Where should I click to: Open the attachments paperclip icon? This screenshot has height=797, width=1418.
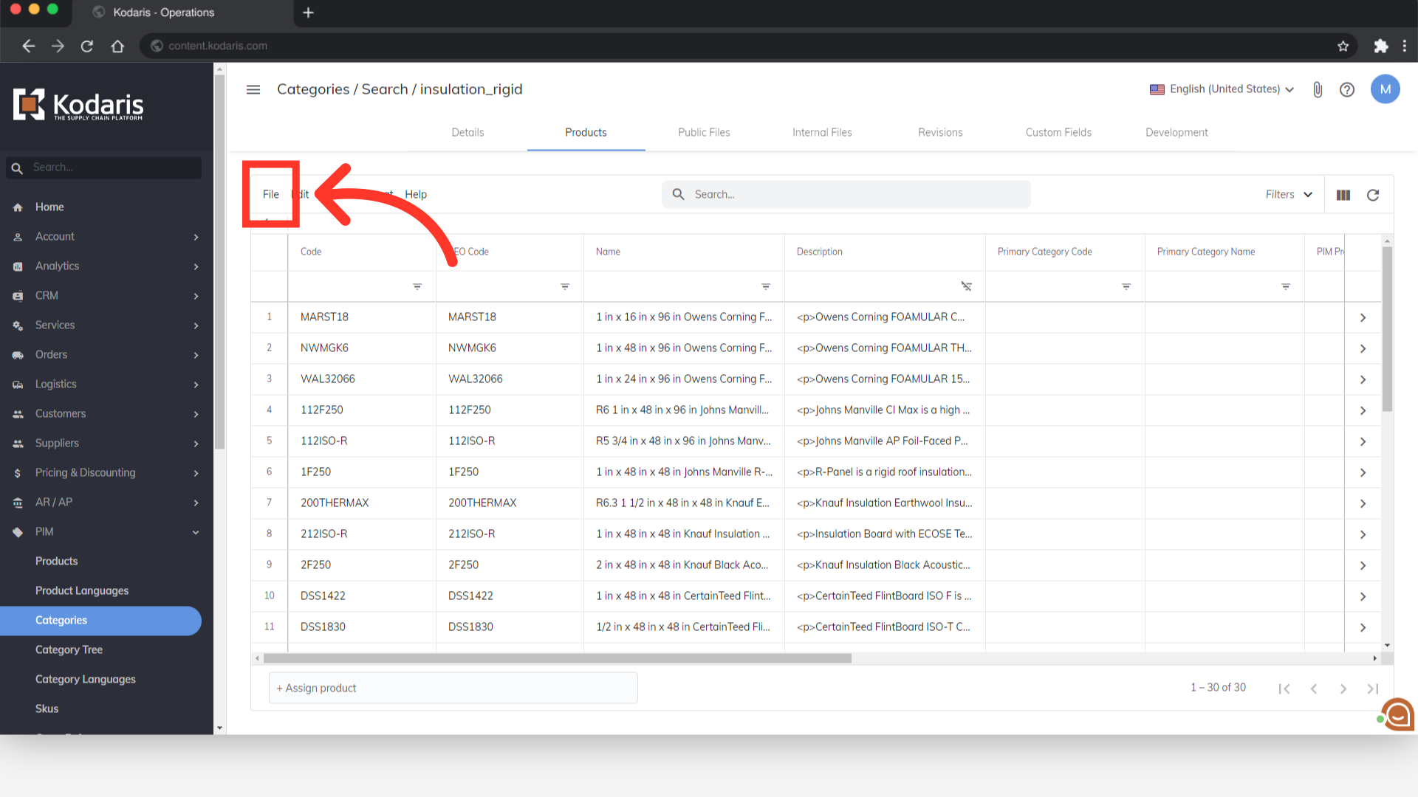pyautogui.click(x=1318, y=89)
